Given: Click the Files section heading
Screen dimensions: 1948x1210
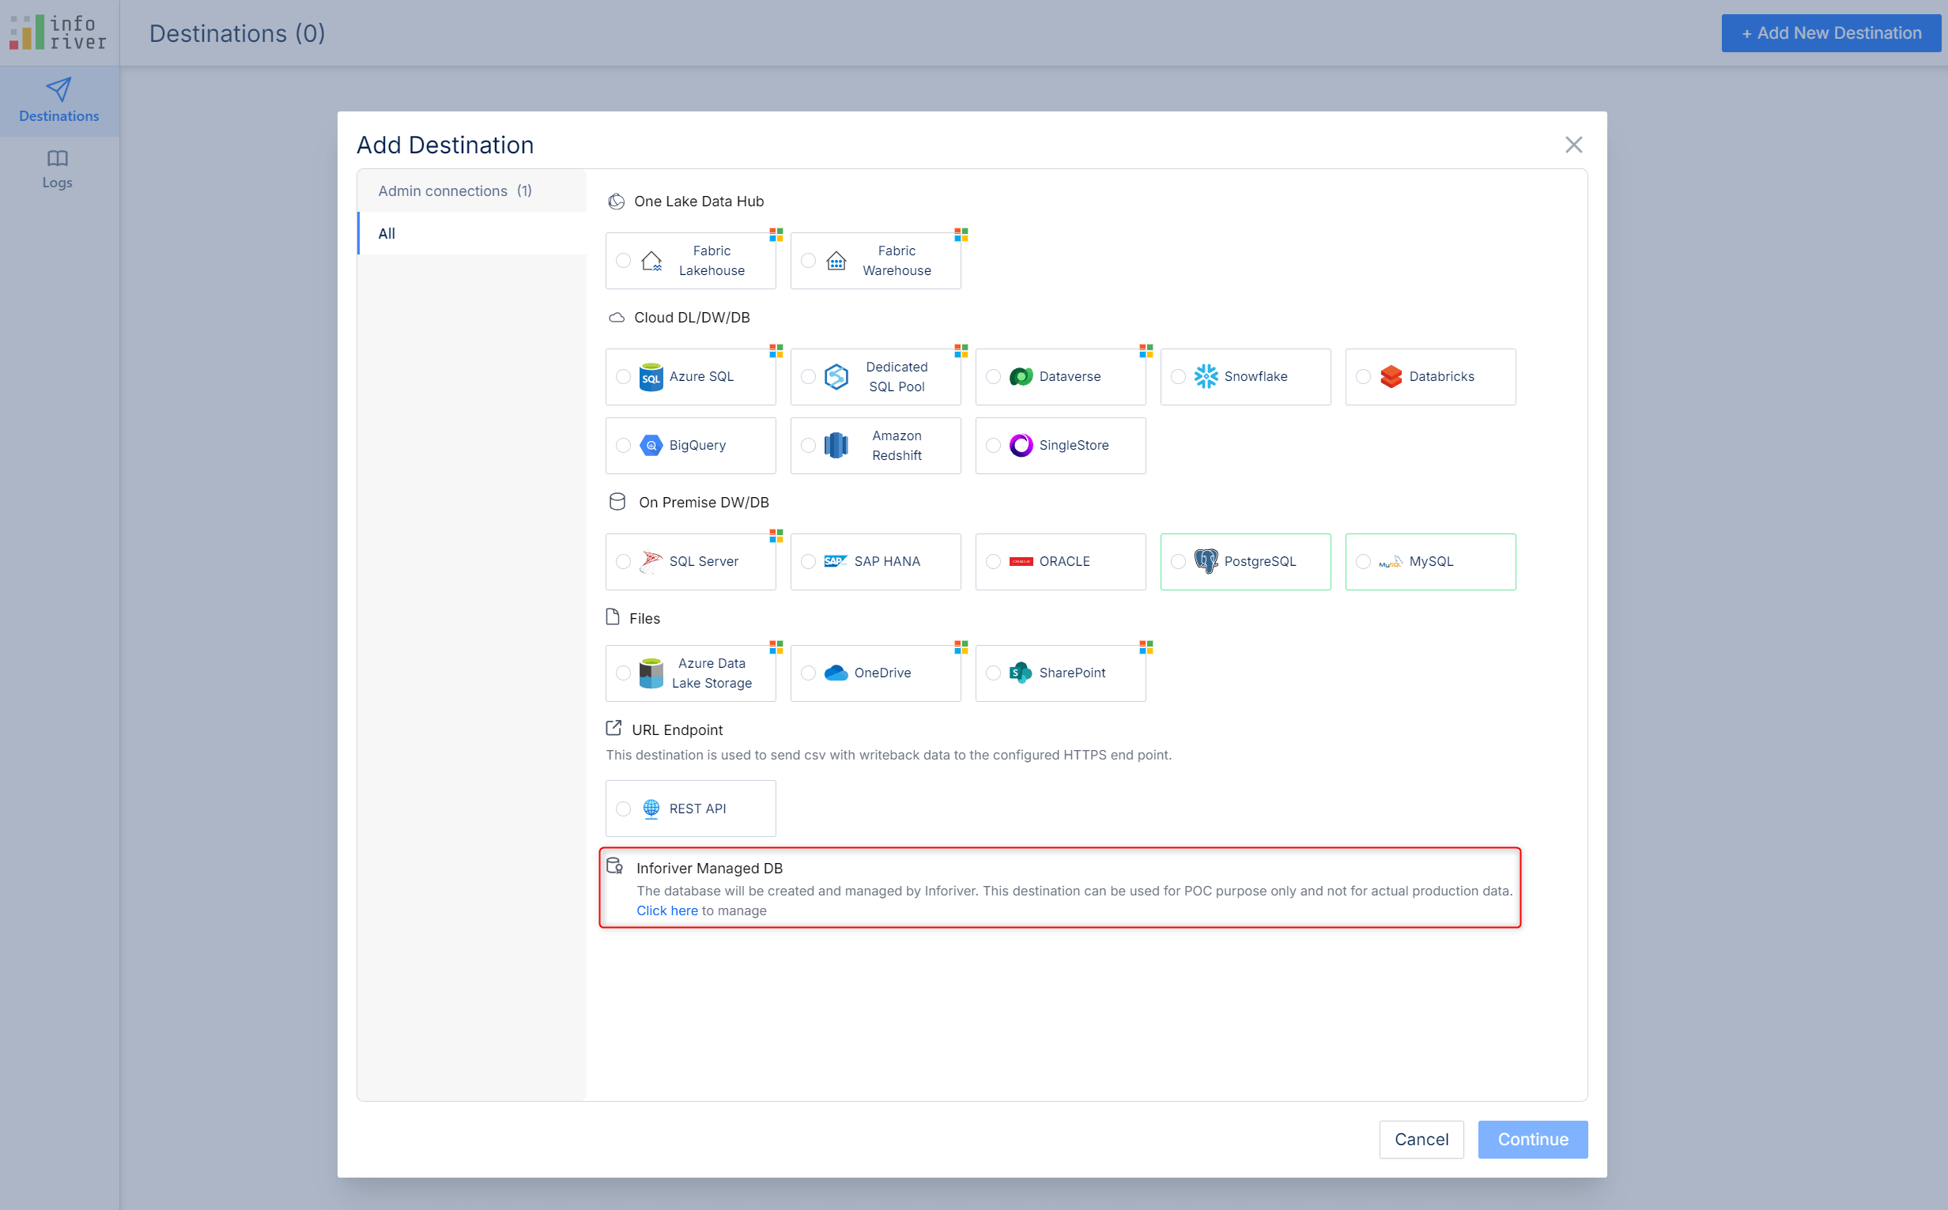Looking at the screenshot, I should click(644, 619).
